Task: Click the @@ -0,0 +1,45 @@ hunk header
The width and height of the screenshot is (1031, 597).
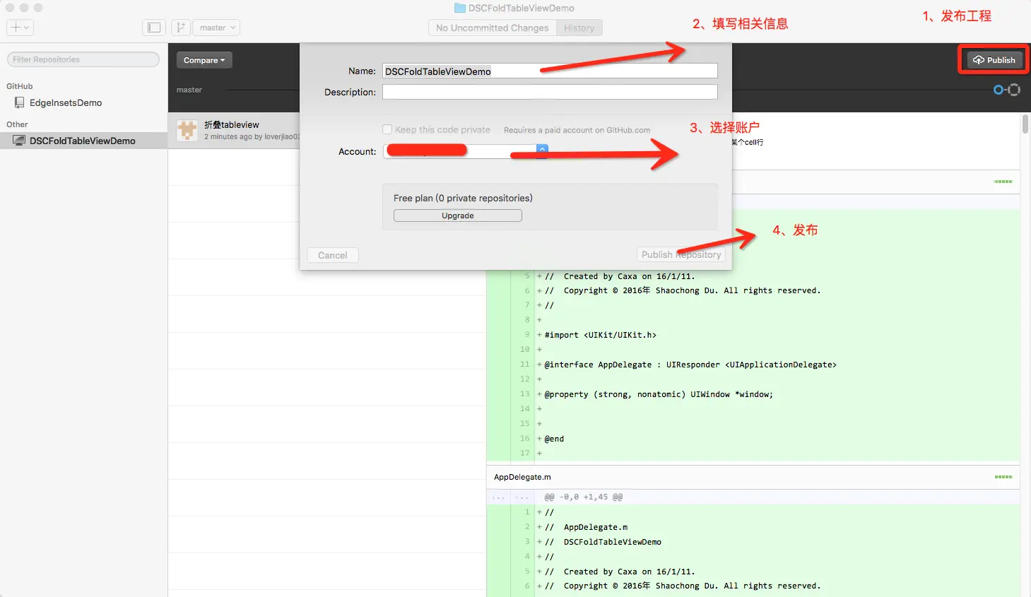Action: 584,497
